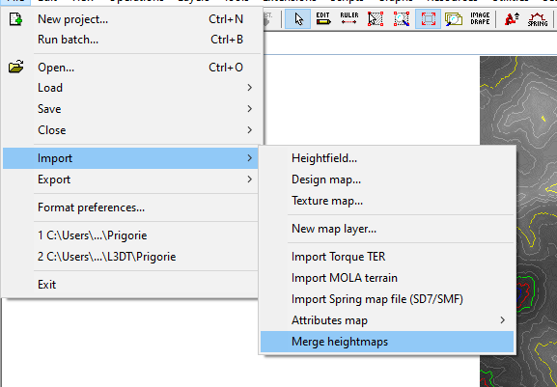The height and width of the screenshot is (387, 557).
Task: Select Heightfield... import option
Action: (387, 158)
